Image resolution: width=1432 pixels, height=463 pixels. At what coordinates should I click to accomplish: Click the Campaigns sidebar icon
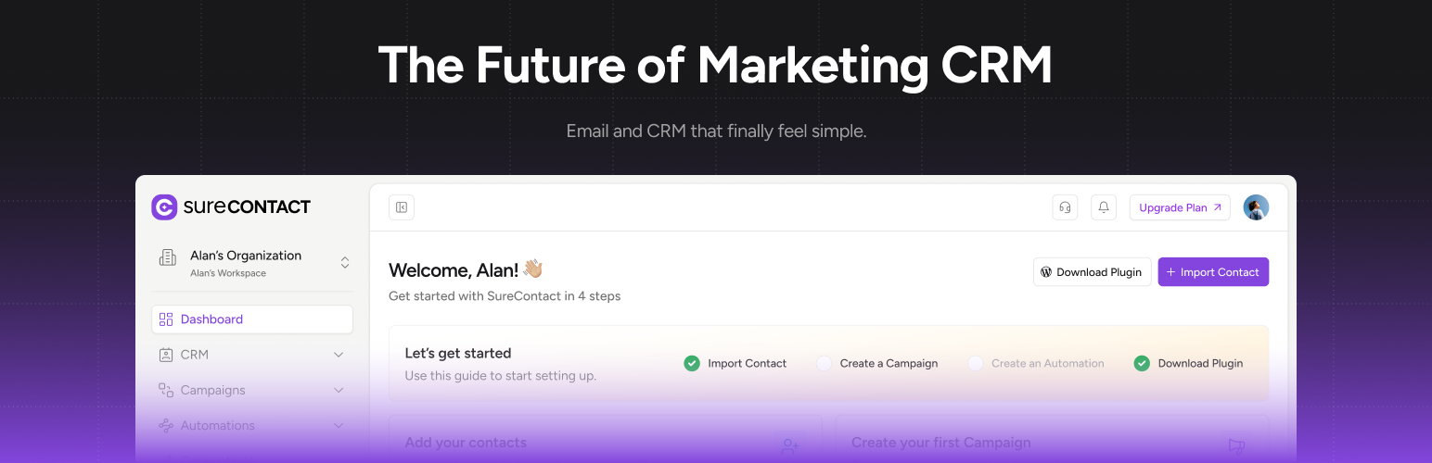click(166, 390)
